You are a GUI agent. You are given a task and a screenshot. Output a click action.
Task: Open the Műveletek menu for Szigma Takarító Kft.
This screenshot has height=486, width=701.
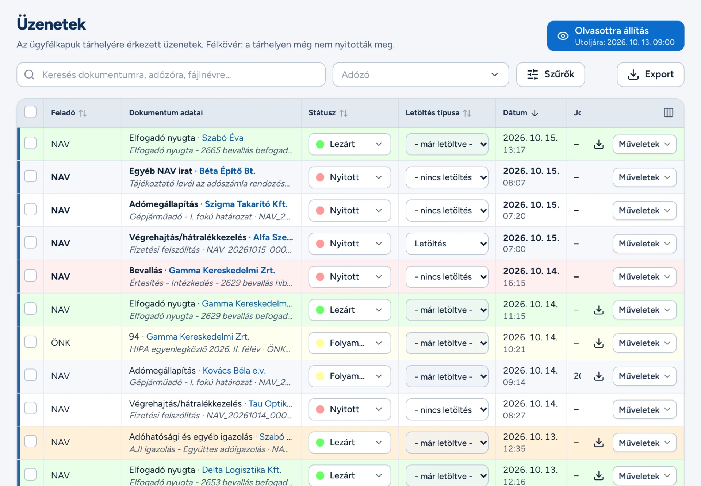(x=644, y=211)
